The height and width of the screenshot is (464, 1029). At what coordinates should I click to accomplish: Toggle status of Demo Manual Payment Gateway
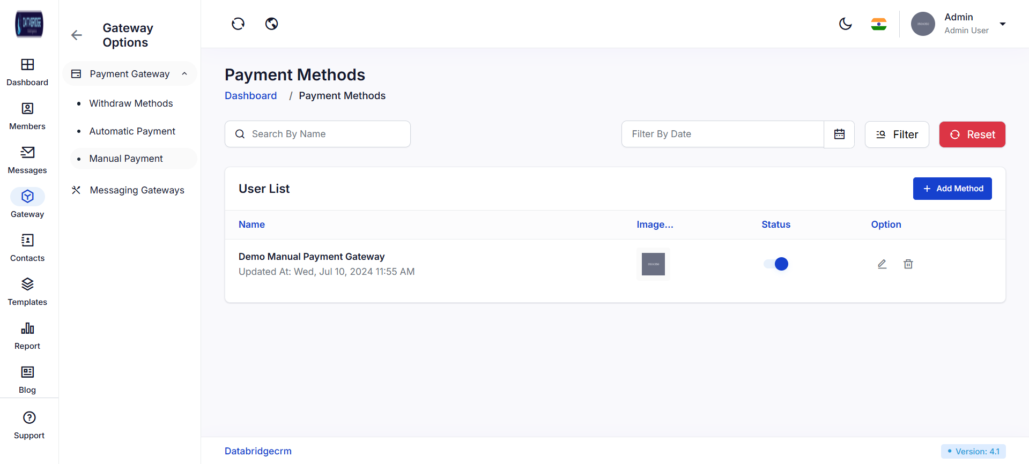pos(776,264)
